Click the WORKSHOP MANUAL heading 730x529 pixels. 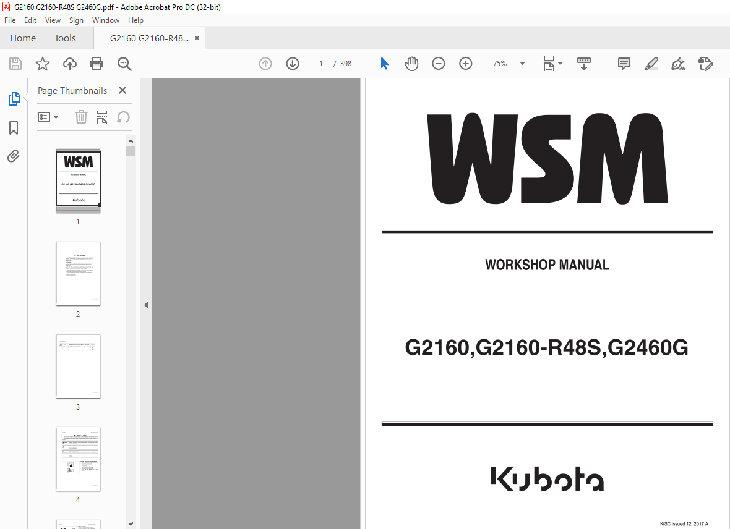[x=547, y=264]
